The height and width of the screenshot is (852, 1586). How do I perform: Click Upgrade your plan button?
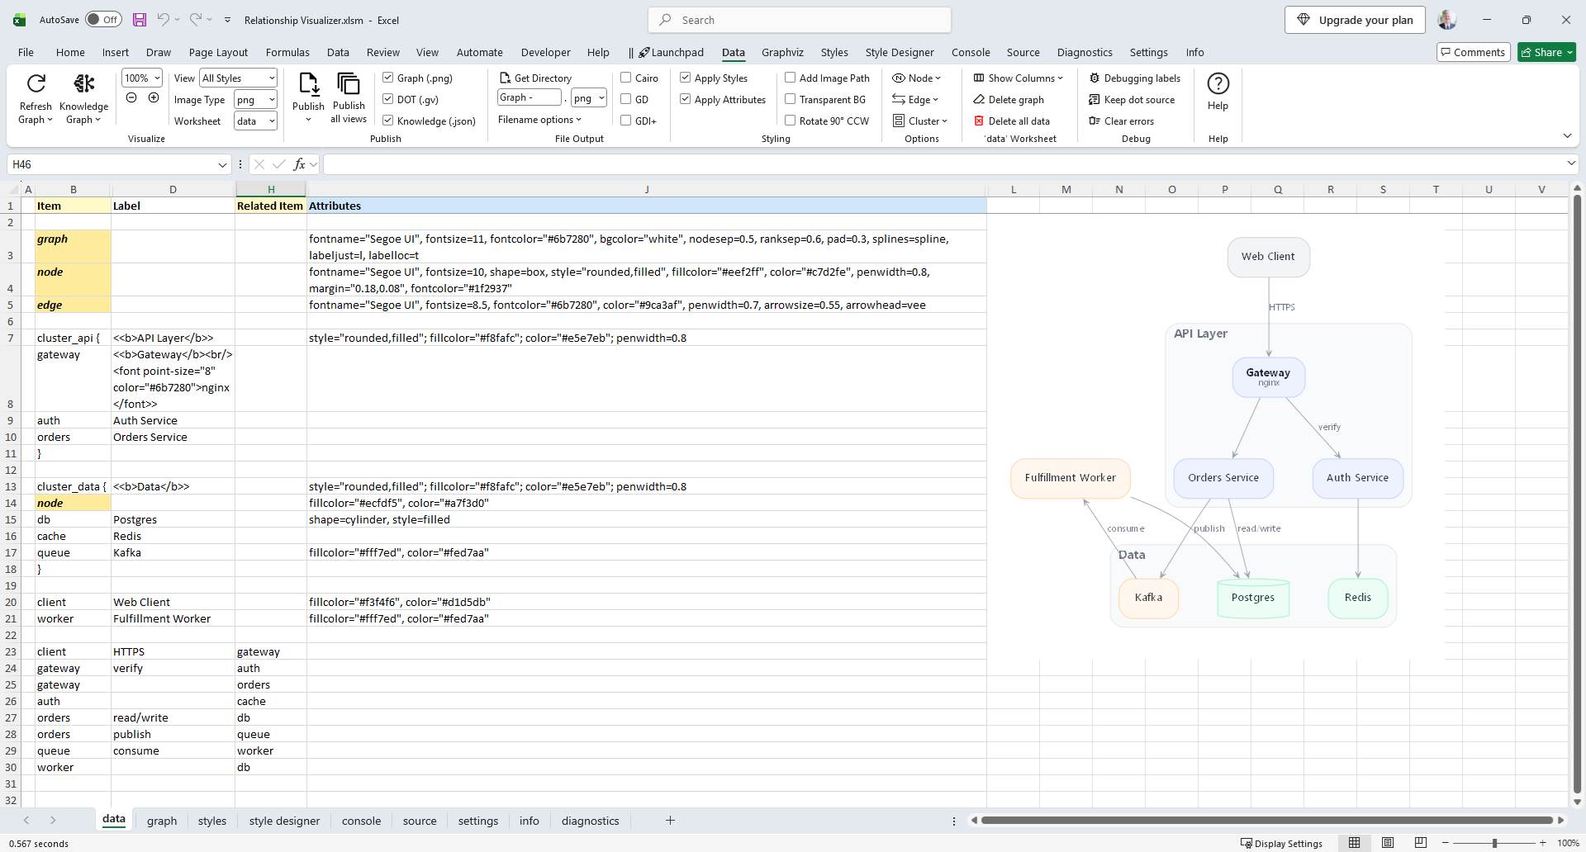pos(1355,20)
